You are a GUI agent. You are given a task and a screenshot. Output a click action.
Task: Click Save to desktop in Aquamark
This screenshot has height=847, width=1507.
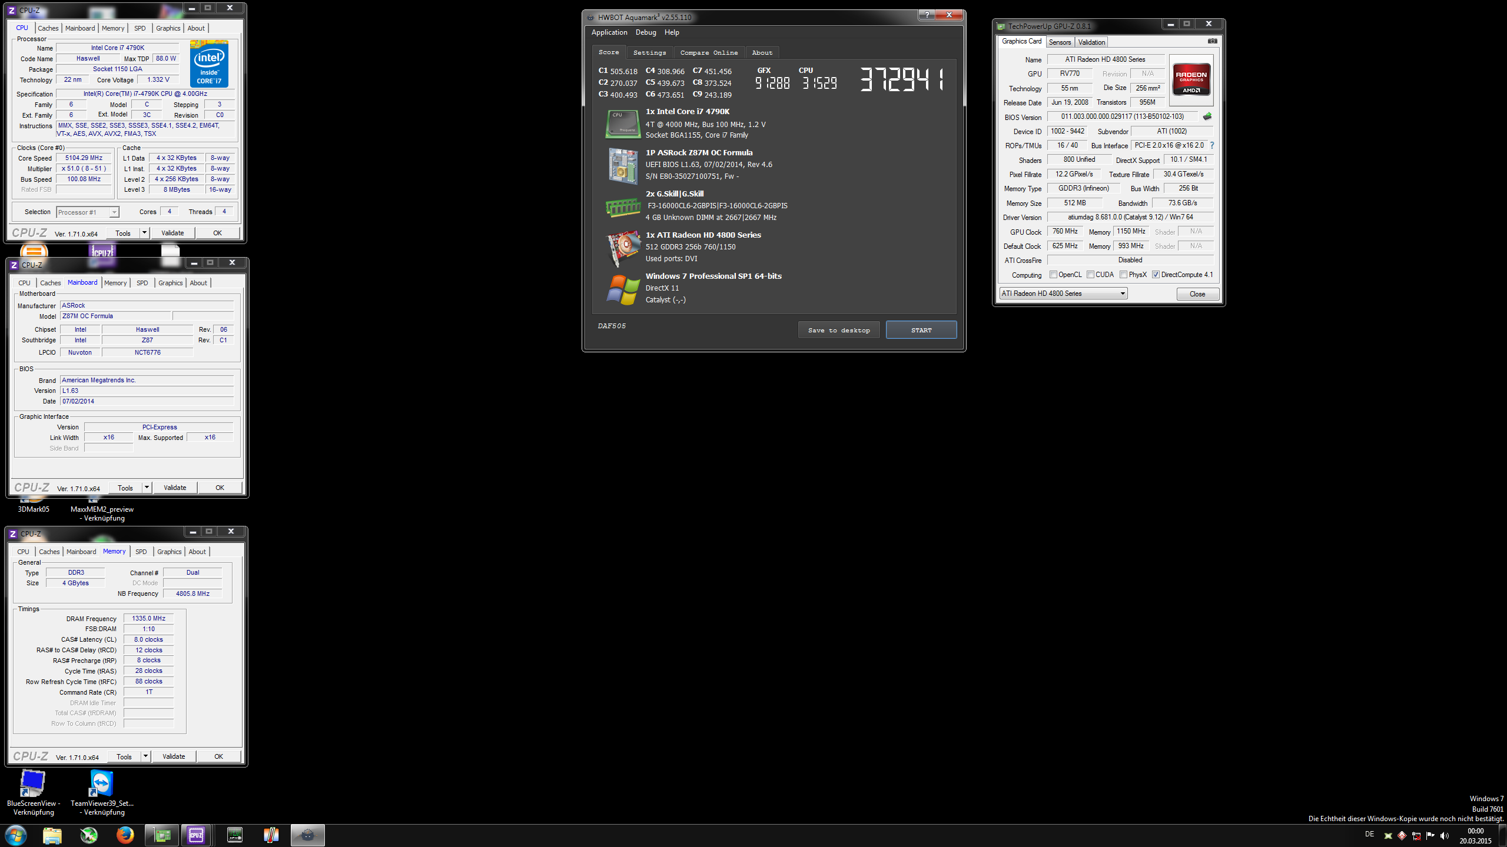point(839,330)
